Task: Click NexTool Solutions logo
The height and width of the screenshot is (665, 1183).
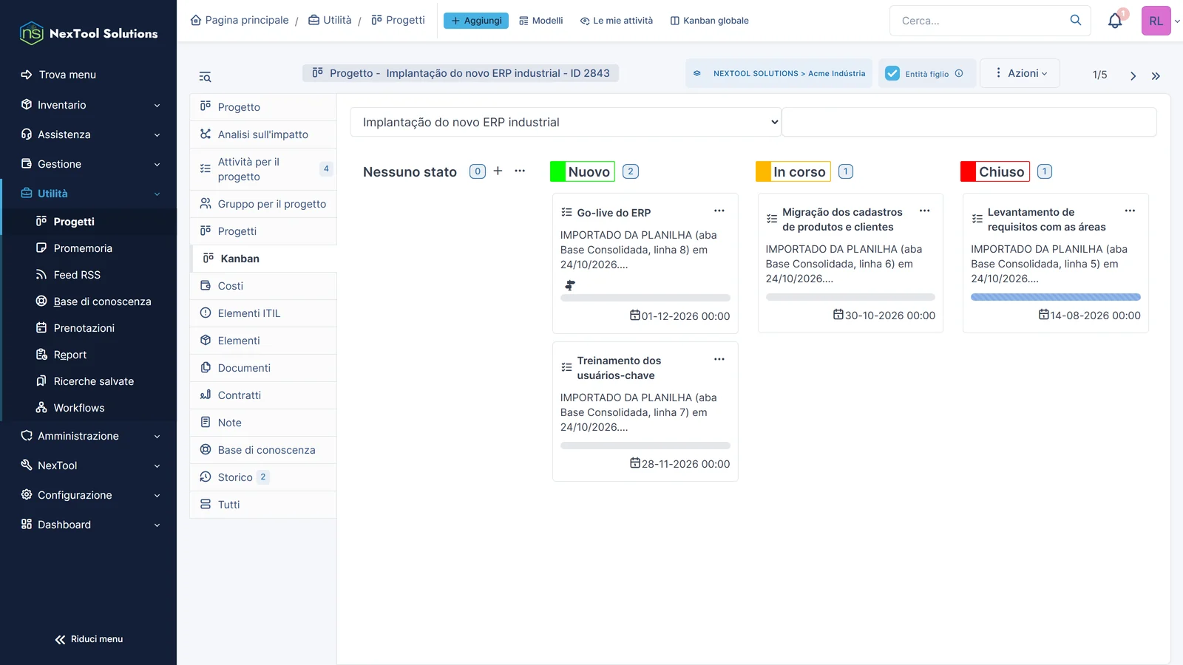Action: 89,33
